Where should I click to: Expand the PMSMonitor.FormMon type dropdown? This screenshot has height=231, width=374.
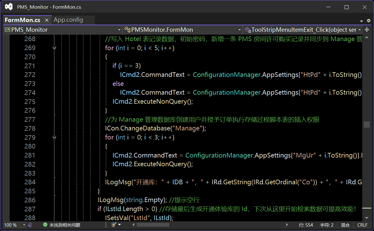(239, 30)
